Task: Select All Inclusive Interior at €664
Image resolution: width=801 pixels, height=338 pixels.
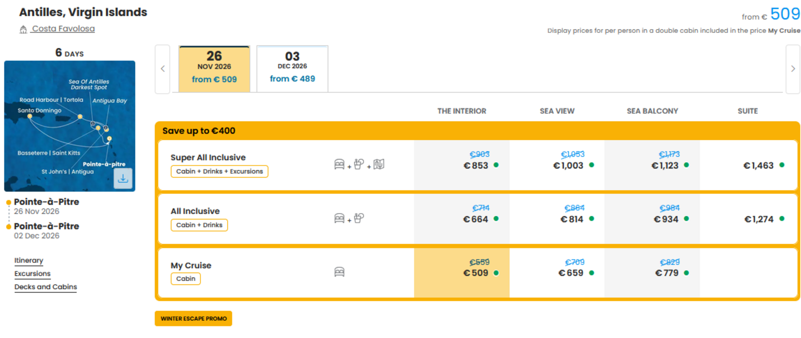Action: pos(462,219)
